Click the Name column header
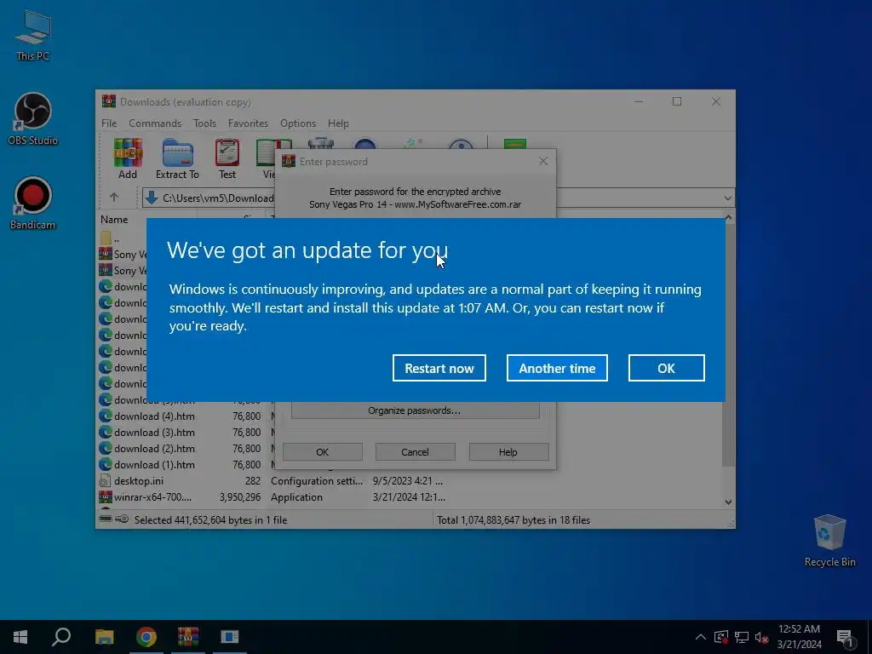The image size is (872, 654). point(114,220)
